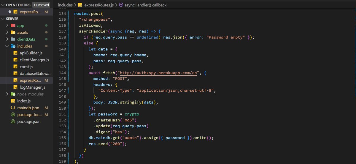
Task: Collapse the includes folder chevron
Action: [7, 46]
